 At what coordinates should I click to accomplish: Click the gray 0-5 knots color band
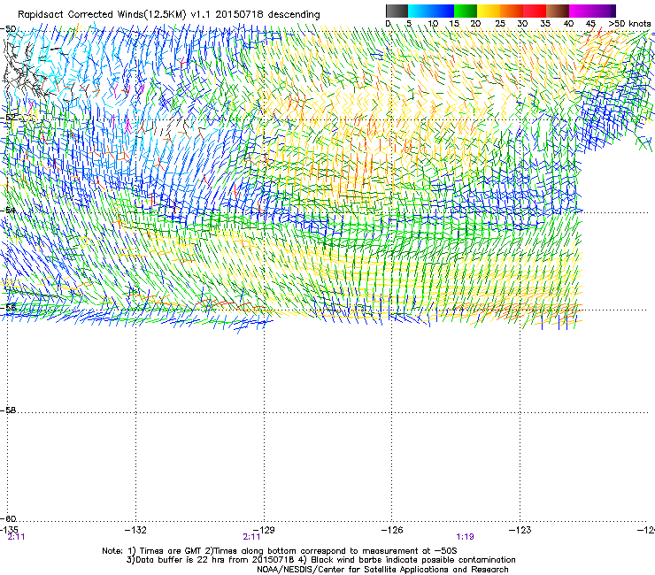pos(397,11)
